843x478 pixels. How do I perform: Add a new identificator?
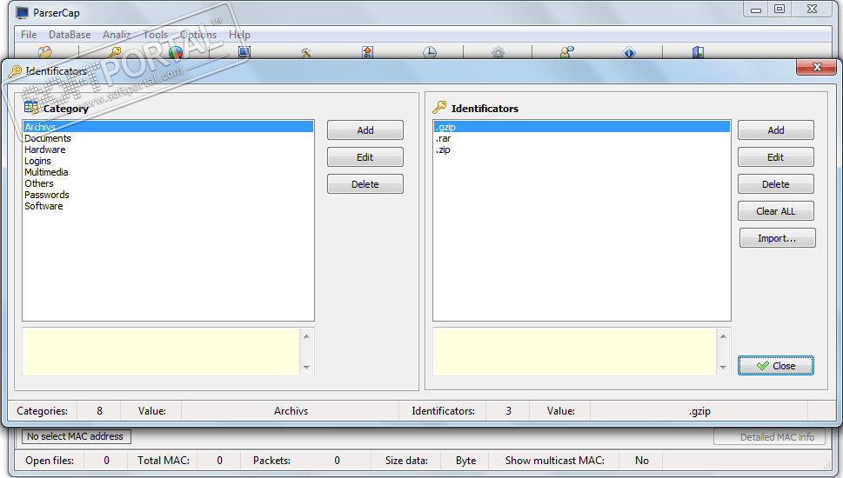pyautogui.click(x=776, y=130)
